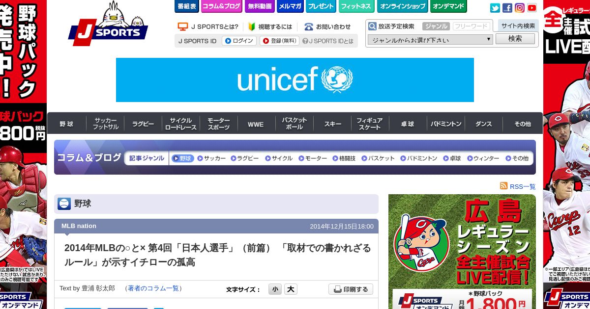Viewport: 590px width, 309px height.
Task: Choose サイクル article genre filter
Action: tap(279, 158)
